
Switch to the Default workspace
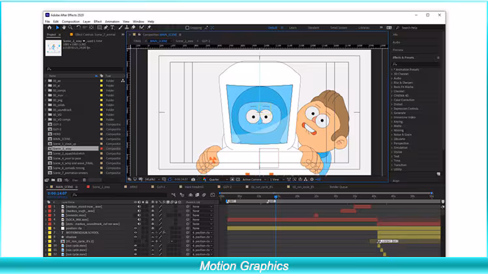click(273, 27)
